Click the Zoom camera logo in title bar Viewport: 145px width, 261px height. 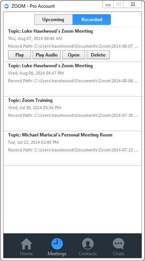tap(7, 6)
